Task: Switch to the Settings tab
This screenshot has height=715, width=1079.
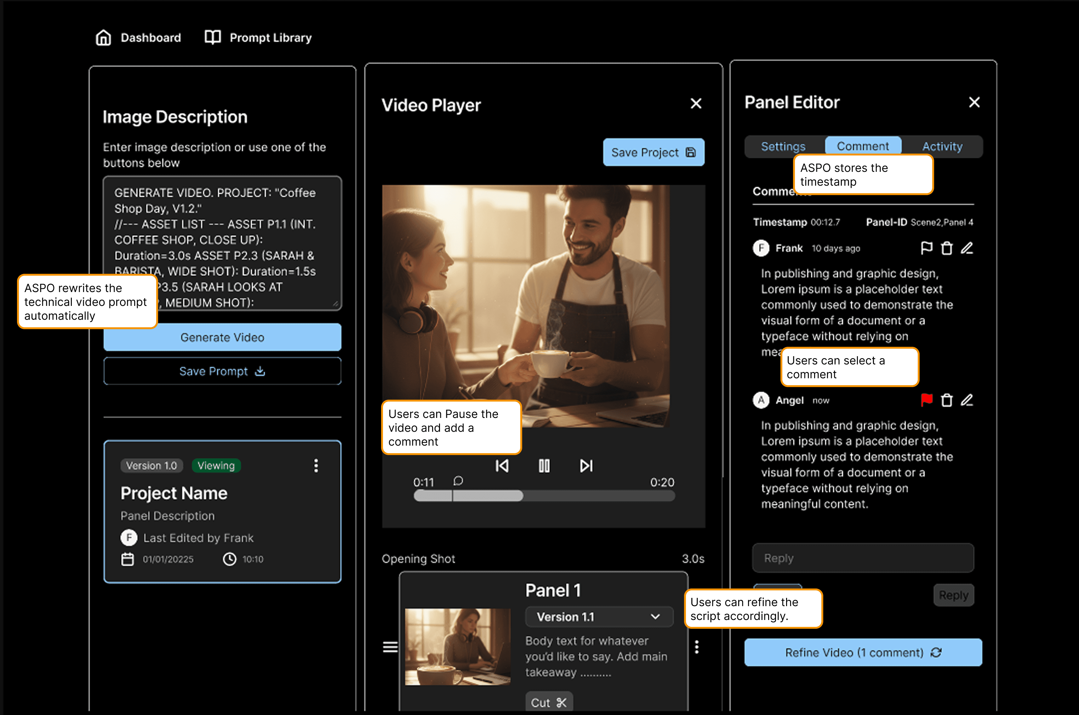Action: coord(783,146)
